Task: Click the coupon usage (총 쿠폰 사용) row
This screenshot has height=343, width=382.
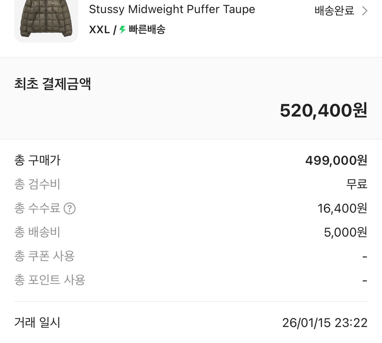Action: [44, 256]
